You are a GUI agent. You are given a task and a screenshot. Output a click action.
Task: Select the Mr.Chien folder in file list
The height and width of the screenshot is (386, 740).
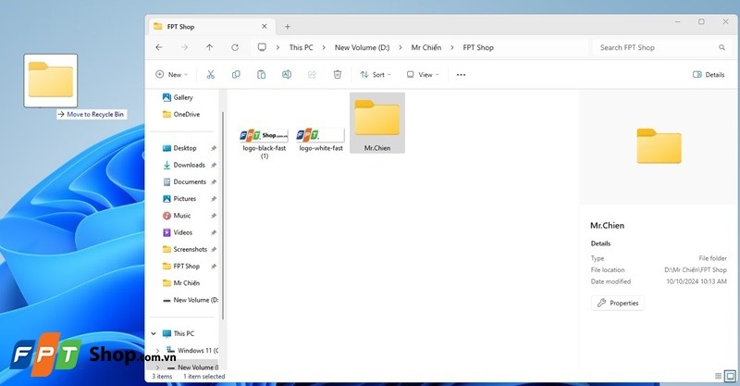(377, 123)
